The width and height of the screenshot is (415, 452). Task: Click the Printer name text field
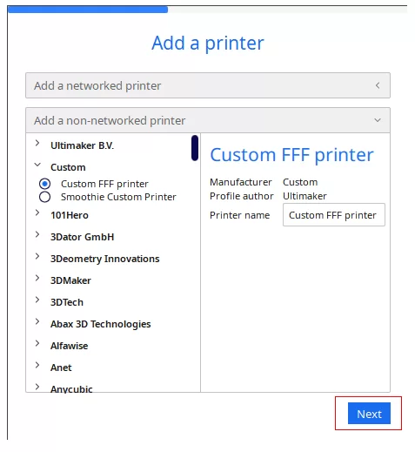point(334,215)
